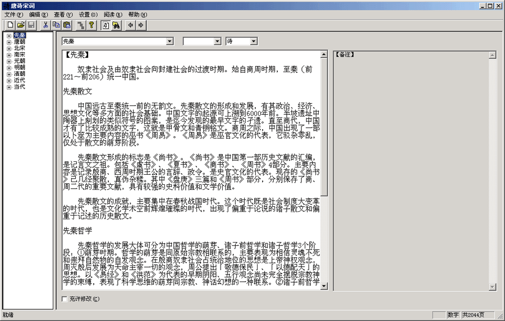Open the 文件 menu
The width and height of the screenshot is (505, 321).
coord(13,15)
